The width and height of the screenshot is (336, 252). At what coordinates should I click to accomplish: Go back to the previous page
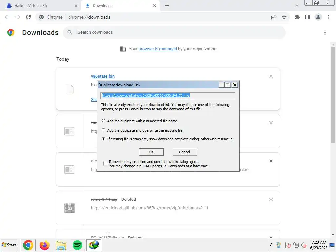(7, 17)
